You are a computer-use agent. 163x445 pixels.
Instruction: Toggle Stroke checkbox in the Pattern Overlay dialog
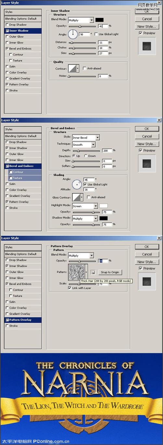(7, 326)
